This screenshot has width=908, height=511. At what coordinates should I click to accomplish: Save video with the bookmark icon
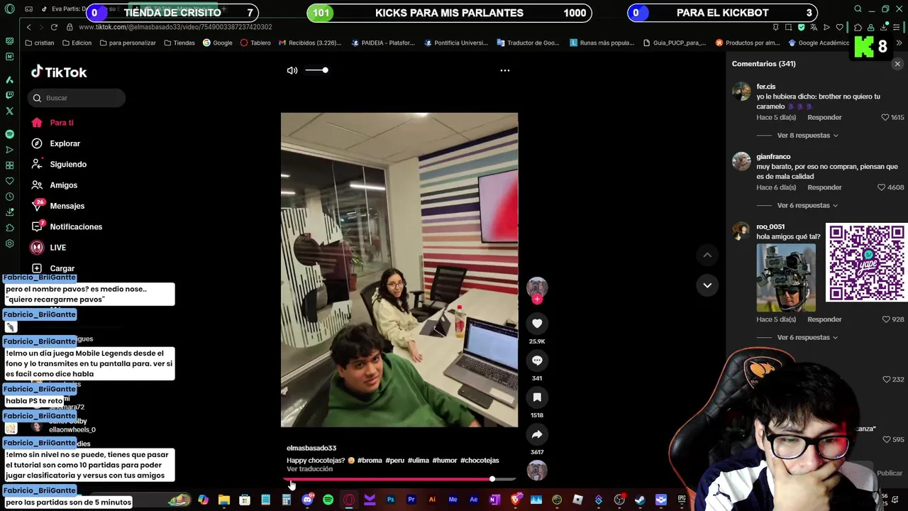(537, 397)
